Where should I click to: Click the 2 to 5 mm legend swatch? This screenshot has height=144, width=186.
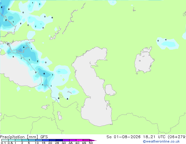[x=25, y=140]
